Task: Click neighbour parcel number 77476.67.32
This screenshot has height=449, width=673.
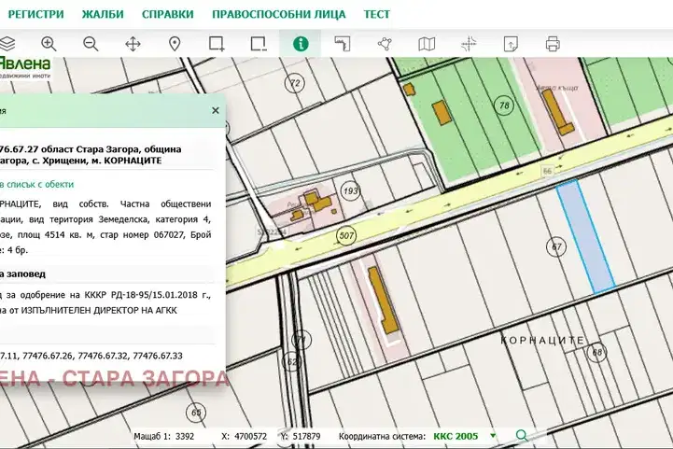Action: tap(103, 356)
